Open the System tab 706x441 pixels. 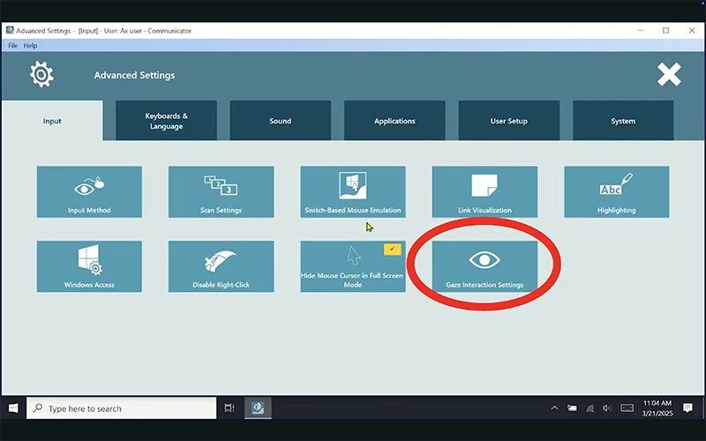pyautogui.click(x=623, y=121)
